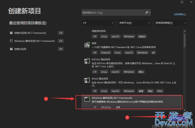Close the create project dialog
This screenshot has height=128, width=195.
pos(191,2)
